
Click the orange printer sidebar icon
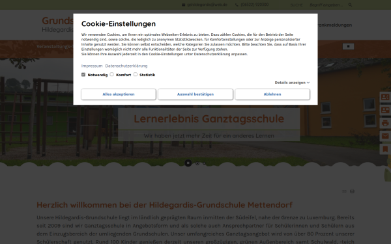pos(385,123)
